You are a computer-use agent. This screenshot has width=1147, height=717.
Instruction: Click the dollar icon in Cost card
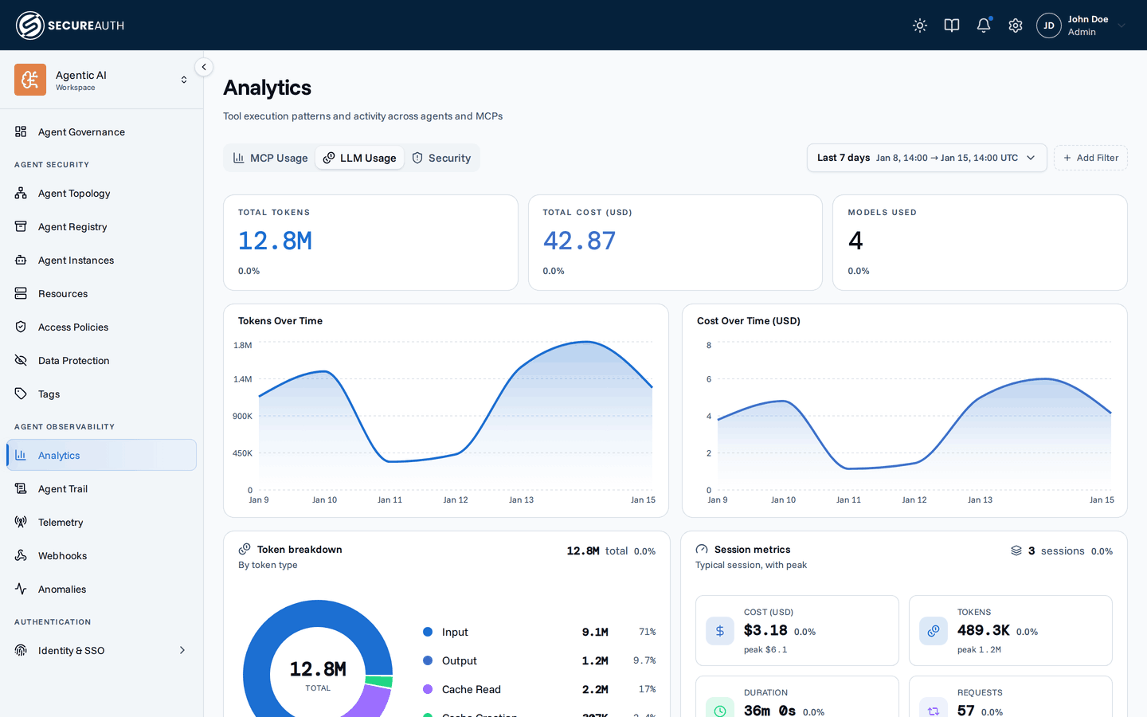(x=720, y=631)
